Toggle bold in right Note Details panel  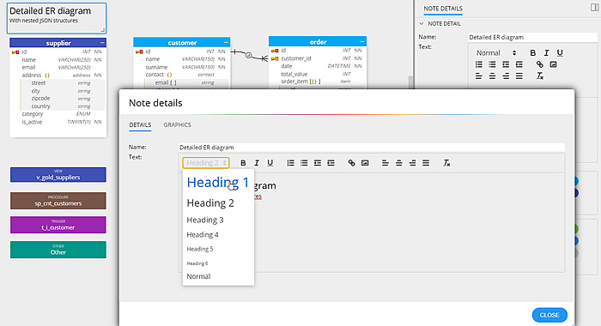533,53
